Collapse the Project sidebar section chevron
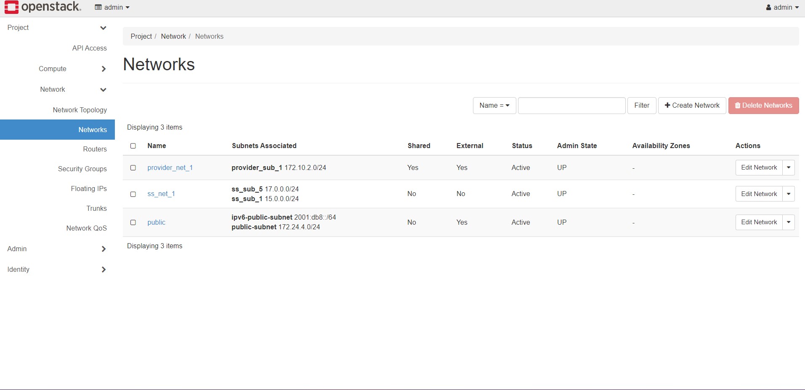Screen dimensions: 805x390 point(103,28)
